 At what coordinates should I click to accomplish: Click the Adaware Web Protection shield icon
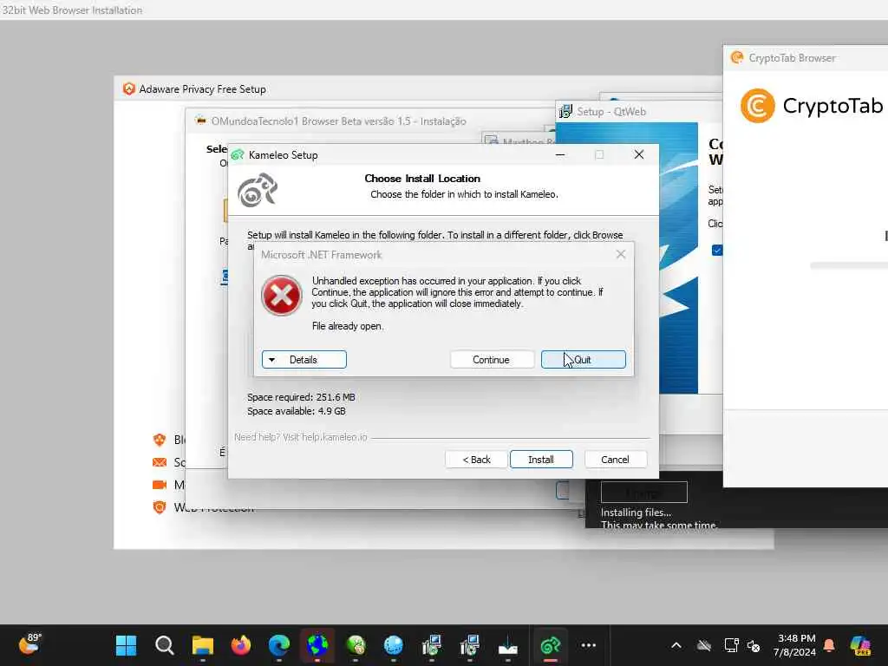tap(160, 507)
